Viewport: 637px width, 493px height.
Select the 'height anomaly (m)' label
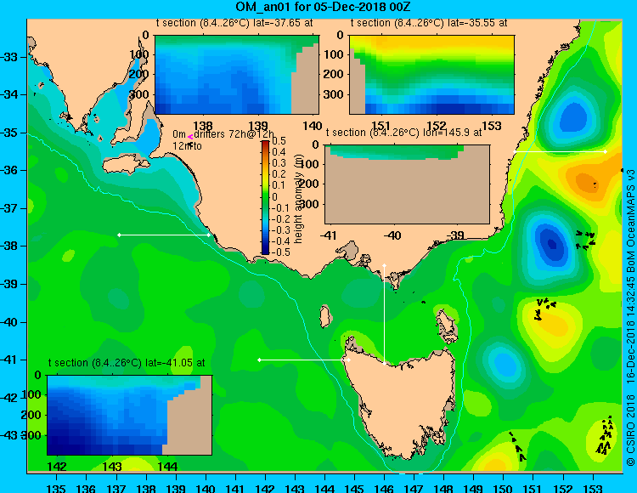pyautogui.click(x=298, y=199)
